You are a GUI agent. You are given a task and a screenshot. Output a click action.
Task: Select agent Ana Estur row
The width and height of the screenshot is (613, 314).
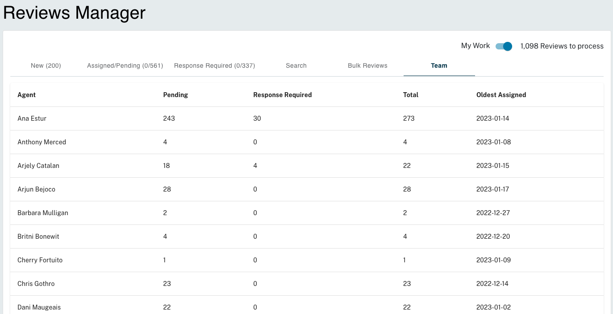point(307,118)
